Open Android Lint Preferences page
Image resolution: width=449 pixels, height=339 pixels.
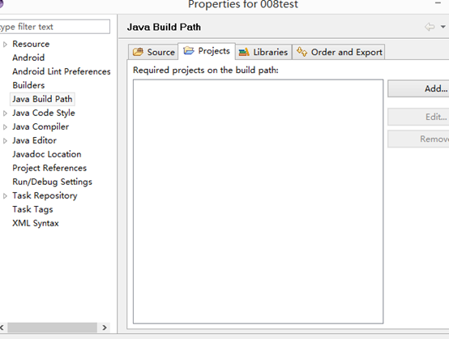click(62, 71)
